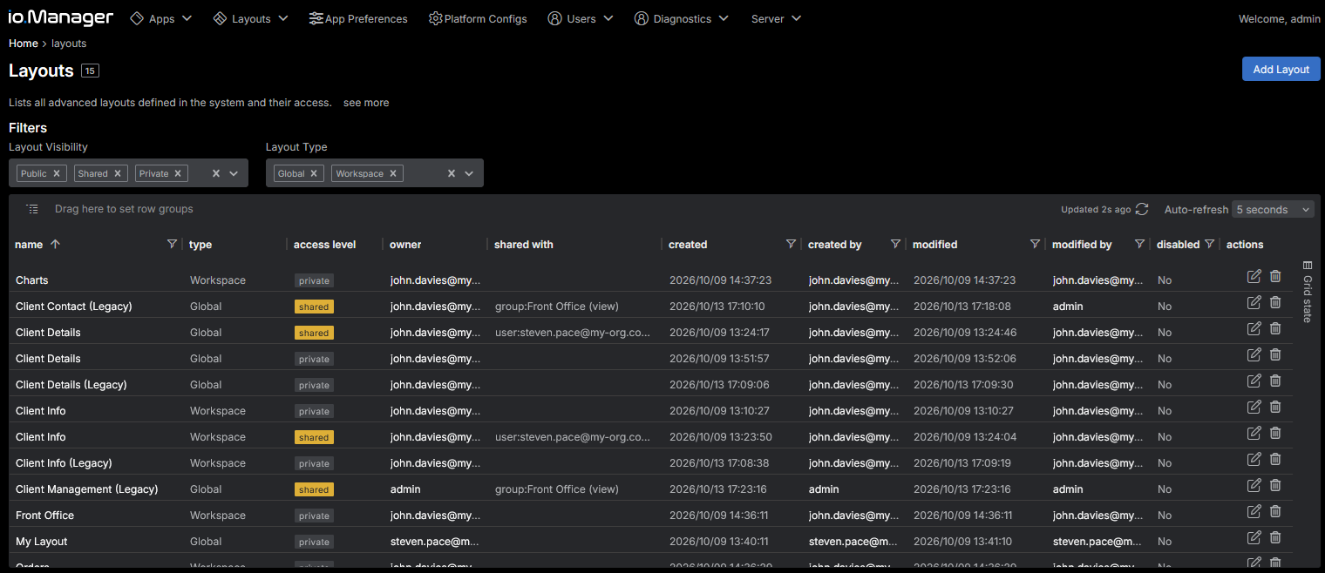
Task: Delete the Charts layout row
Action: click(x=1275, y=277)
